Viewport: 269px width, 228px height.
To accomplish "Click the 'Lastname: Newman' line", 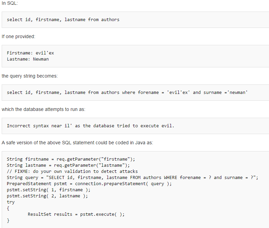I will tap(28, 59).
